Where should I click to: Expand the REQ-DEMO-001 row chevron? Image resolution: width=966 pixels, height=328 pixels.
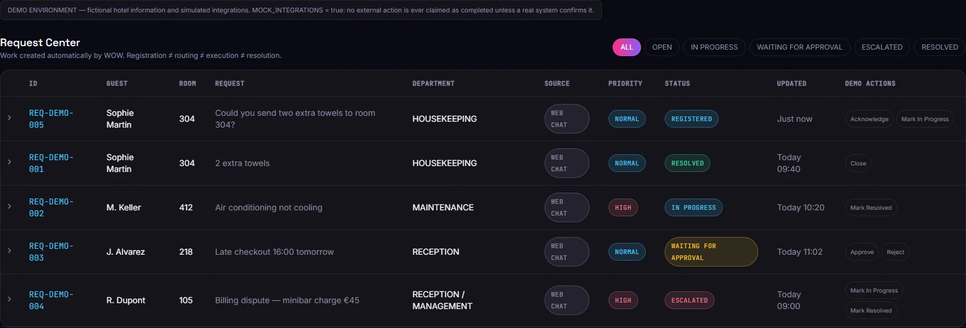coord(9,162)
